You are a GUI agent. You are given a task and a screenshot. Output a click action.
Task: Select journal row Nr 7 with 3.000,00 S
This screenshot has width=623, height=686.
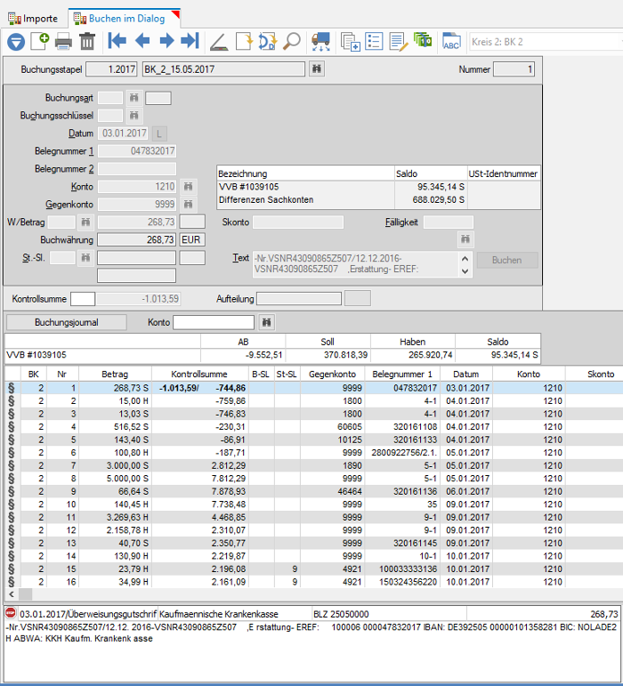(313, 465)
